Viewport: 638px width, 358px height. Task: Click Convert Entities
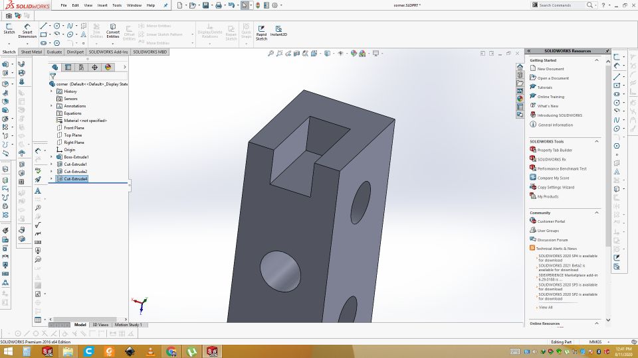113,31
